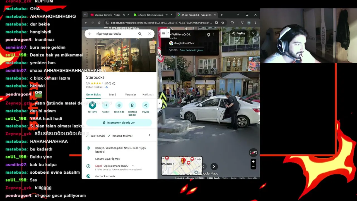Open the input tools dropdown arrow
The height and width of the screenshot is (201, 357).
[x=168, y=33]
